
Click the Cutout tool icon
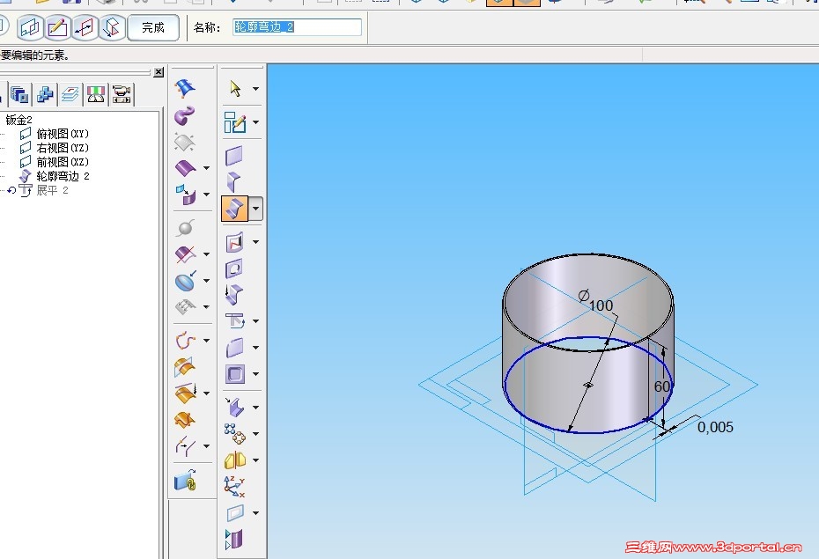(234, 268)
